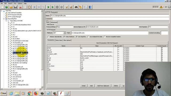Switch to the Files Upload tab
This screenshot has height=96, width=171.
pyautogui.click(x=67, y=40)
